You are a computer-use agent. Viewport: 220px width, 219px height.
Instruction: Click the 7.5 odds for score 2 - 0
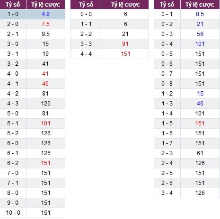(45, 24)
